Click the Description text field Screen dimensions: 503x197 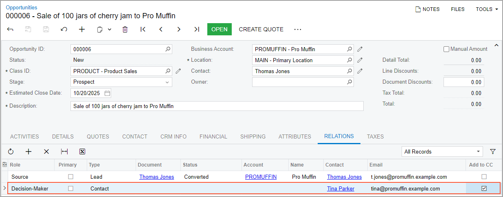(217, 106)
